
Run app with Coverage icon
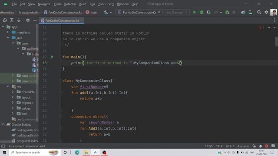click(208, 12)
